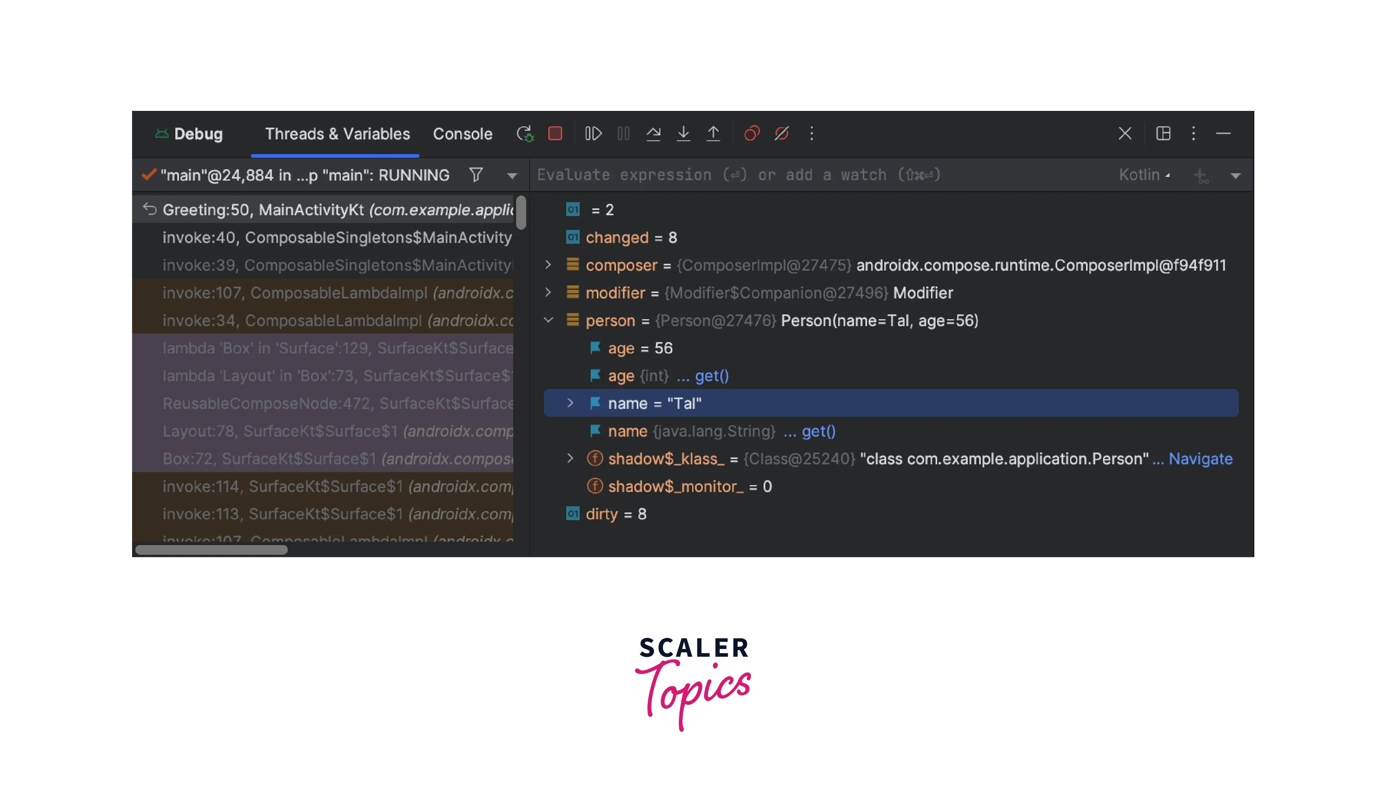Click the Step Out icon

[713, 134]
